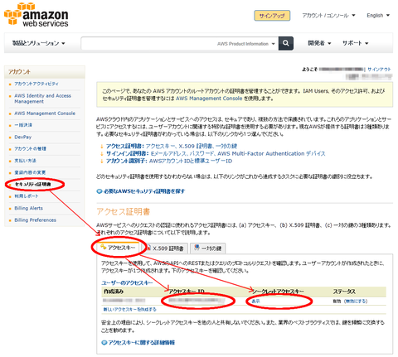Click 表示 to show secret access key
Viewport: 398px width, 357px height.
coord(255,302)
